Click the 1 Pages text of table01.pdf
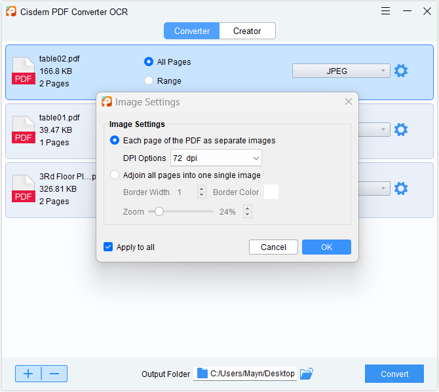This screenshot has width=439, height=392. point(54,142)
